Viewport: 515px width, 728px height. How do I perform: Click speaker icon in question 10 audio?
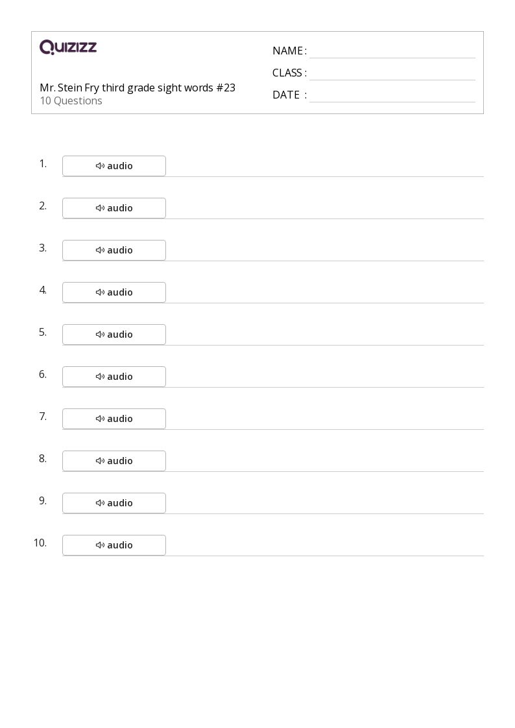coord(100,545)
